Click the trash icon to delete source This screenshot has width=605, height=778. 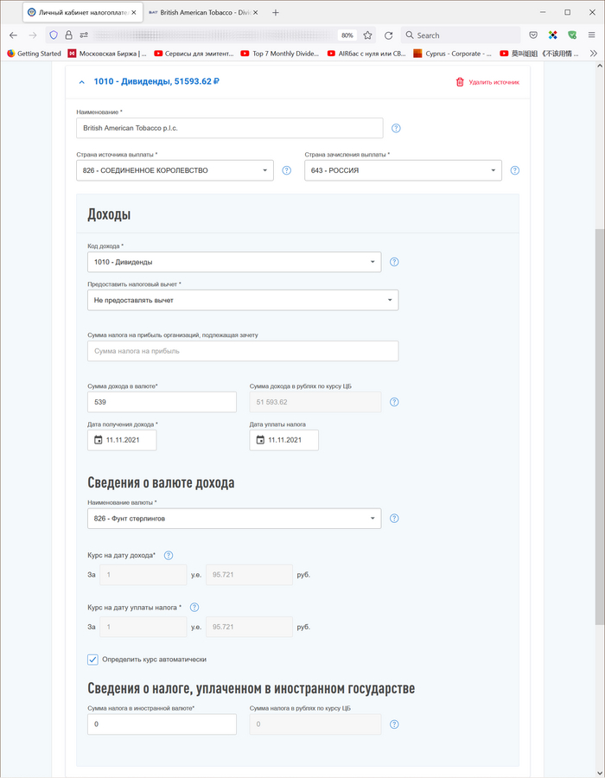click(x=460, y=82)
